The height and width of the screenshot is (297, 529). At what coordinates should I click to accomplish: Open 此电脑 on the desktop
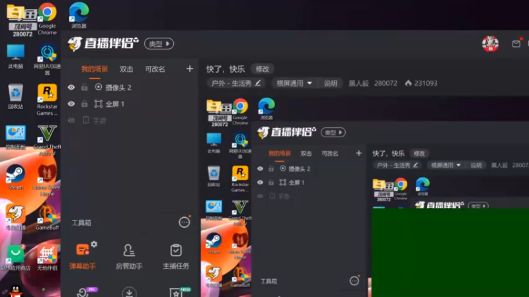(x=15, y=57)
